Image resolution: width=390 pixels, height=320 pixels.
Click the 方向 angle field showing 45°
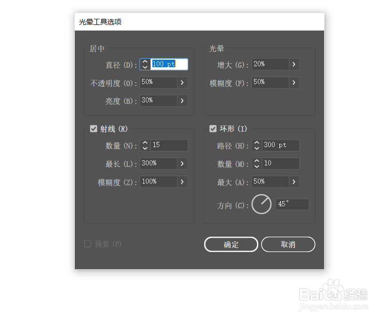(292, 204)
